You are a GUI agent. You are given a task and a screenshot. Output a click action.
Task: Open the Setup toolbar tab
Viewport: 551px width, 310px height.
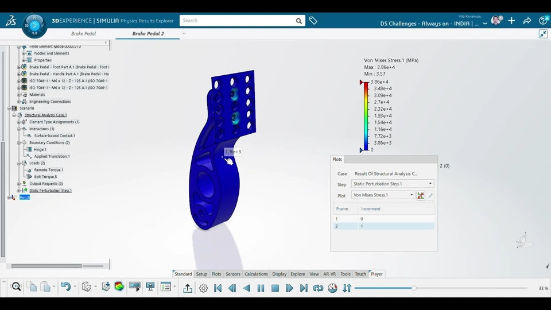201,274
